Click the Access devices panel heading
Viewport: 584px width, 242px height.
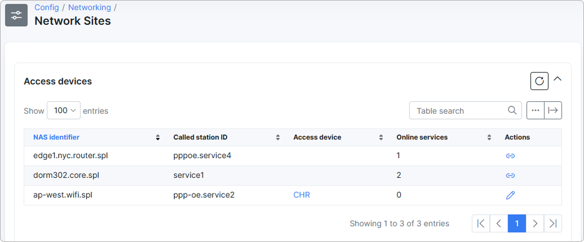(57, 81)
